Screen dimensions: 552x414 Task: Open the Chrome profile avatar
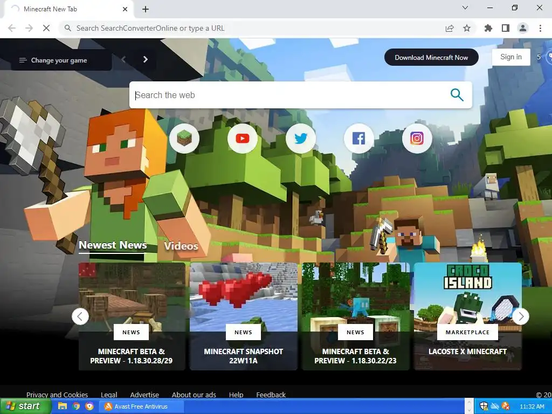click(523, 28)
